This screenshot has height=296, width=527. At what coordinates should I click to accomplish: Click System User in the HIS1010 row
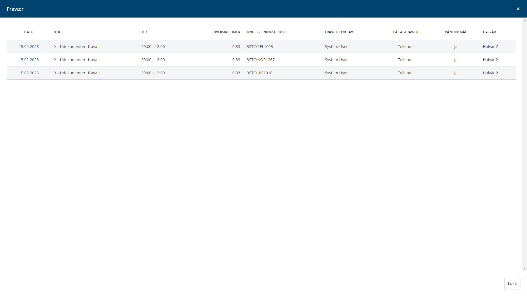click(x=336, y=73)
